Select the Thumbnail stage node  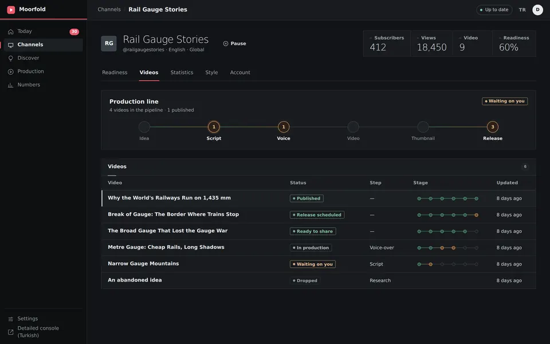(423, 127)
